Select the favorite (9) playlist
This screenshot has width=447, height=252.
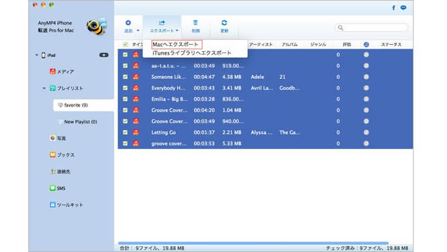coord(83,105)
